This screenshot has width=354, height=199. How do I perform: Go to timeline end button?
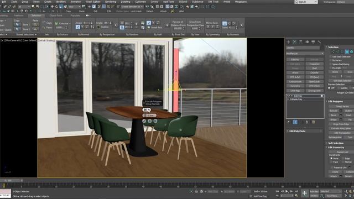pyautogui.click(x=296, y=191)
